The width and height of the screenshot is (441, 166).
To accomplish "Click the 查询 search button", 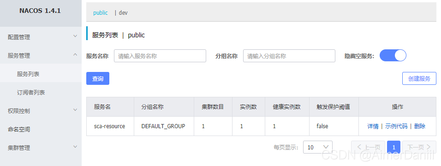I will (x=98, y=78).
